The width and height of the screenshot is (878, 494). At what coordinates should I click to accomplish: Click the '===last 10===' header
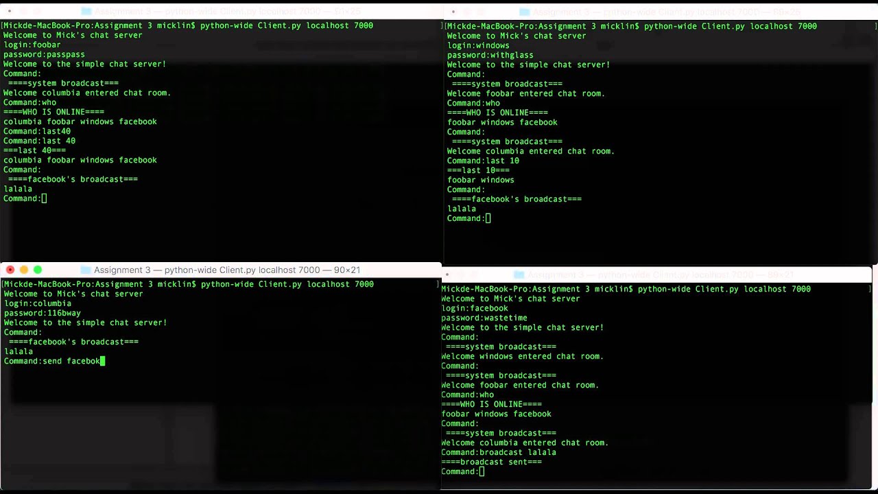(478, 170)
